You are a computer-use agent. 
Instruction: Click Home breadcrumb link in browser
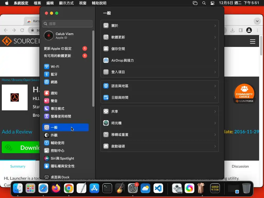click(x=6, y=80)
